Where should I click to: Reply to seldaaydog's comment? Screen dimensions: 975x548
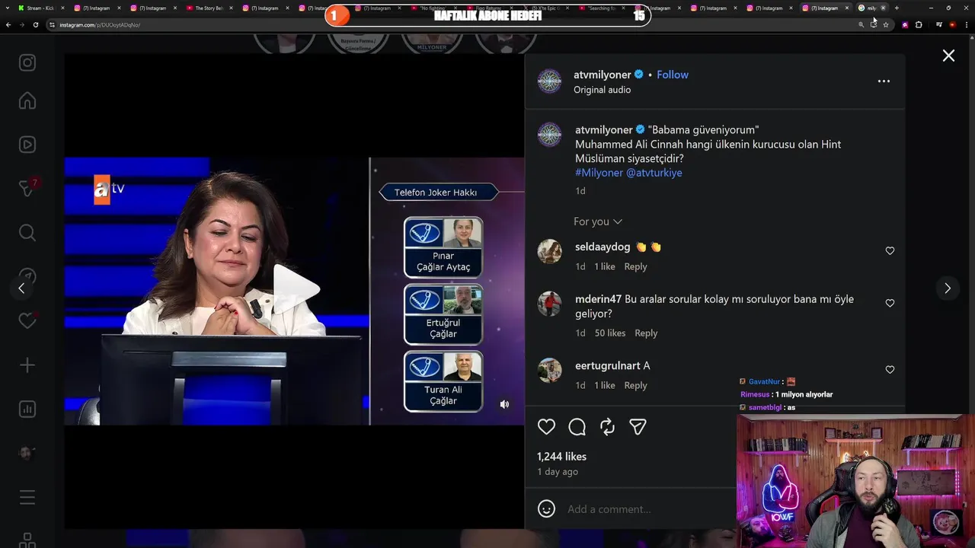[635, 266]
